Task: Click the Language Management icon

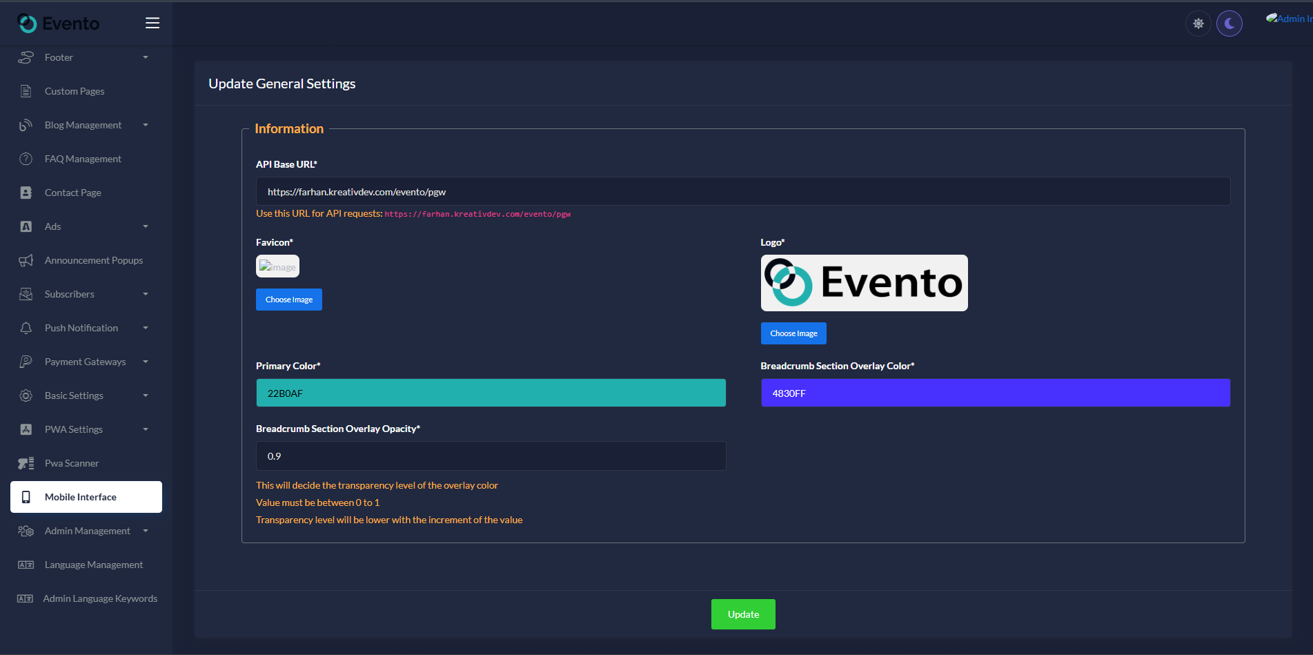Action: pos(26,565)
